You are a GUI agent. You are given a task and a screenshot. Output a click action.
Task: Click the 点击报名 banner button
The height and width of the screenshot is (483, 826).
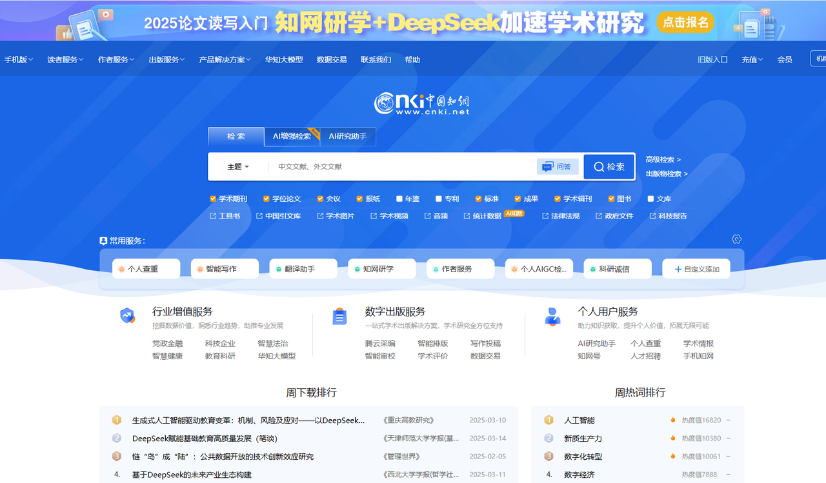[x=686, y=23]
